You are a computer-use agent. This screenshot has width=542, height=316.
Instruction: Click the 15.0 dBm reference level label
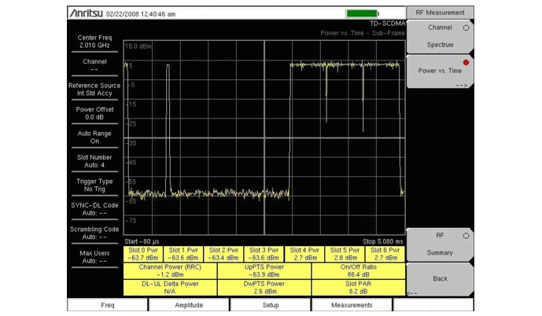coord(138,46)
